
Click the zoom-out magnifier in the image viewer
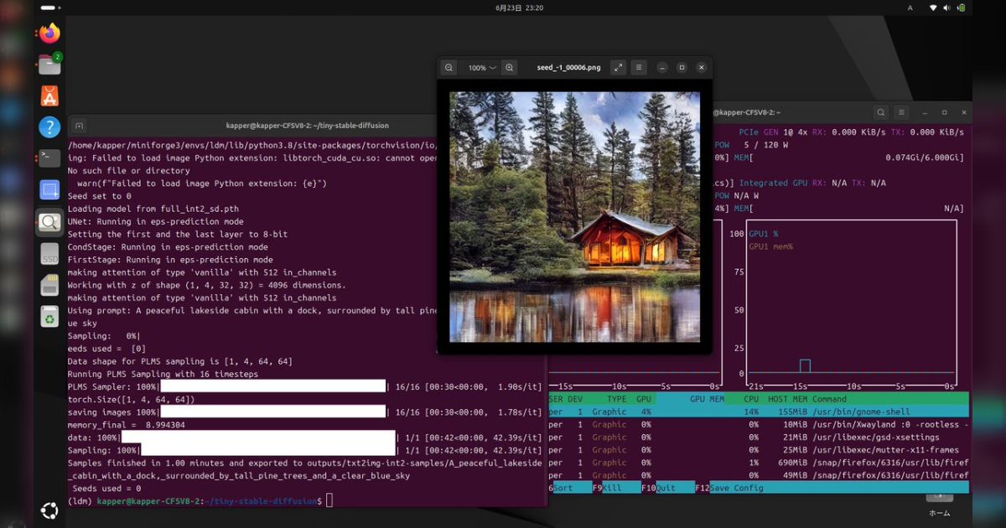449,67
